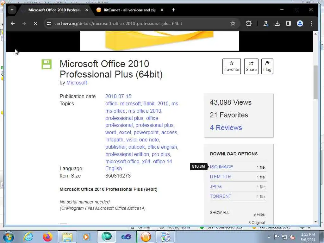Image resolution: width=324 pixels, height=243 pixels.
Task: Launch Firefox from the taskbar
Action: (47, 237)
